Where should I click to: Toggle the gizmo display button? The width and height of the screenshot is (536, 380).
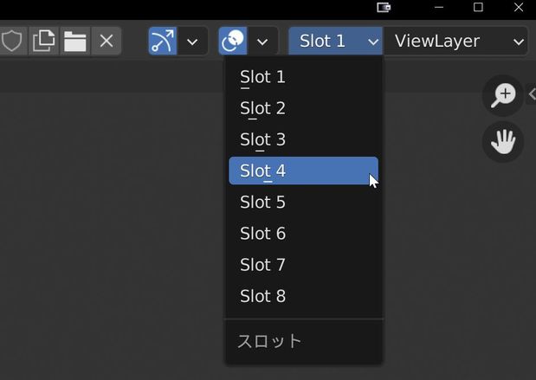coord(163,41)
